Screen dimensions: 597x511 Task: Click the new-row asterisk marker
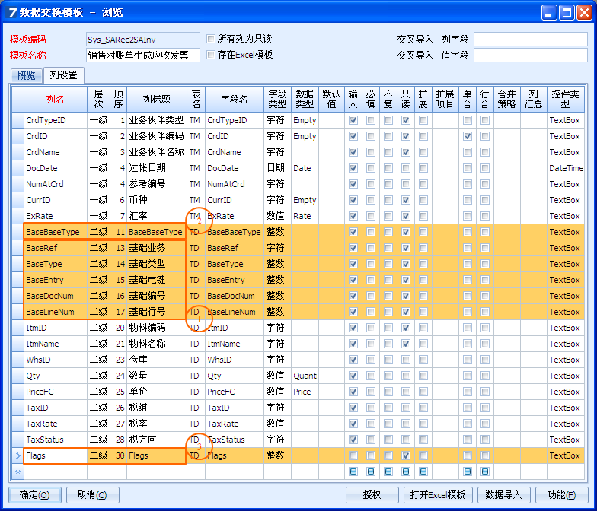click(18, 471)
